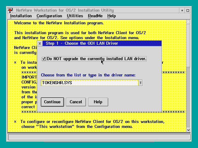Viewport: 198px width, 148px height.
Task: Open the Configuration menu
Action: click(49, 16)
